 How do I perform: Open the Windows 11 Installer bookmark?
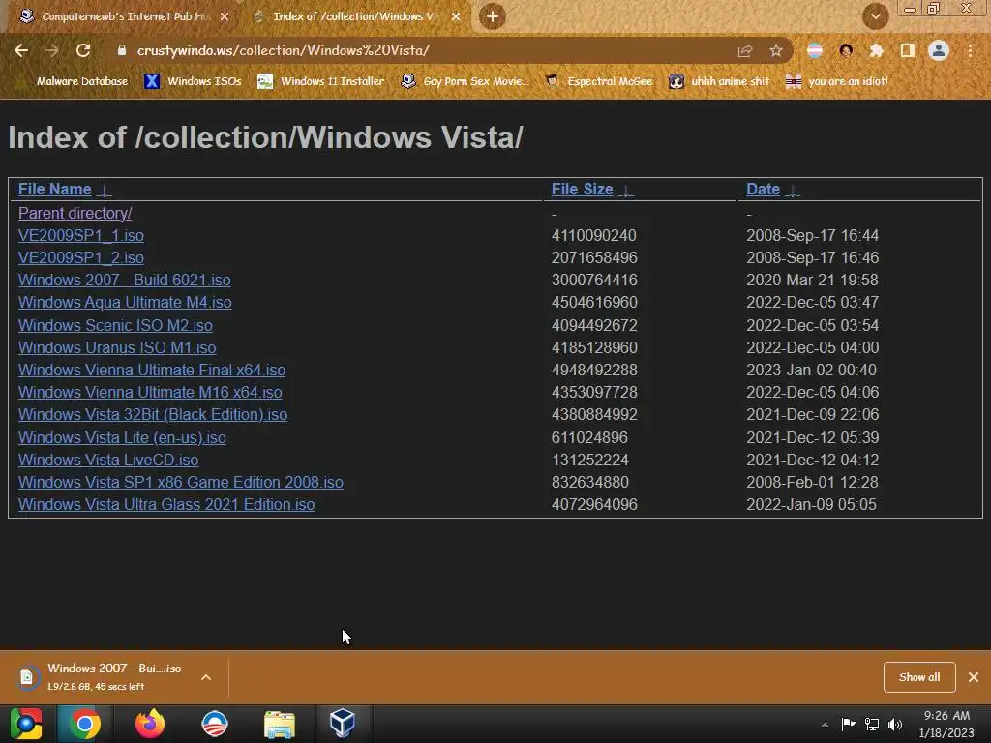coord(321,81)
